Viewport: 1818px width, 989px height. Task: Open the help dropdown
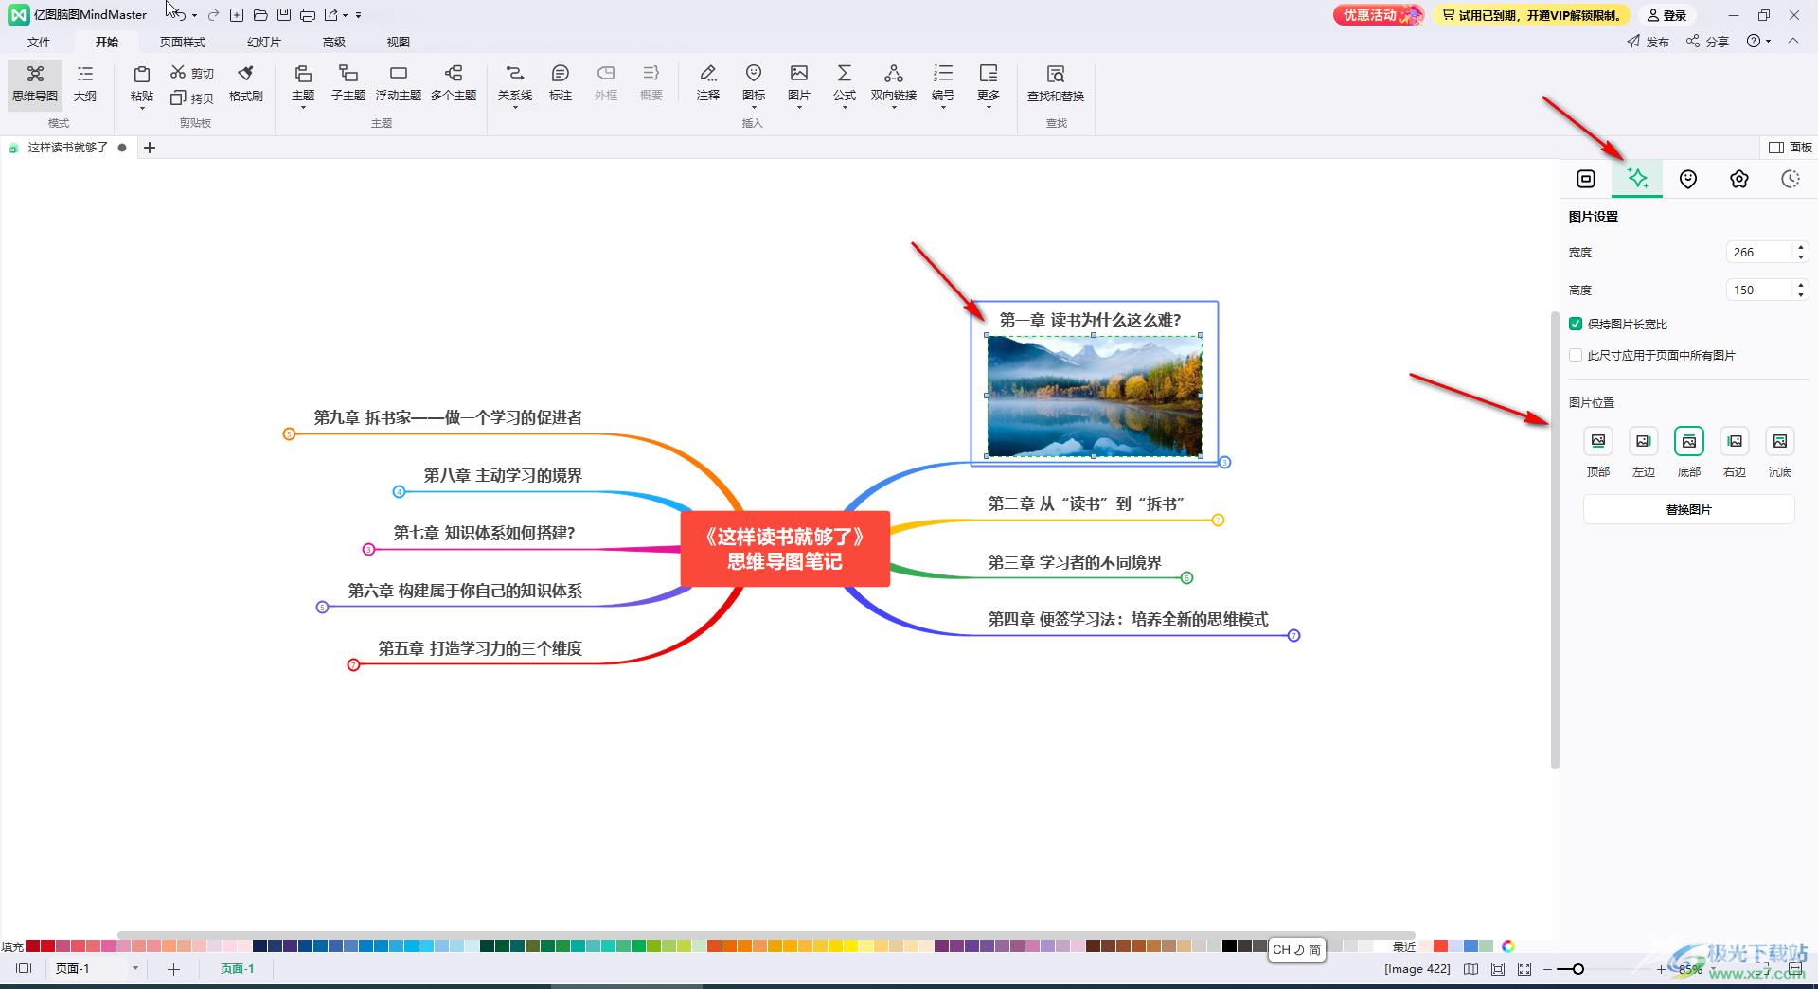tap(1759, 41)
